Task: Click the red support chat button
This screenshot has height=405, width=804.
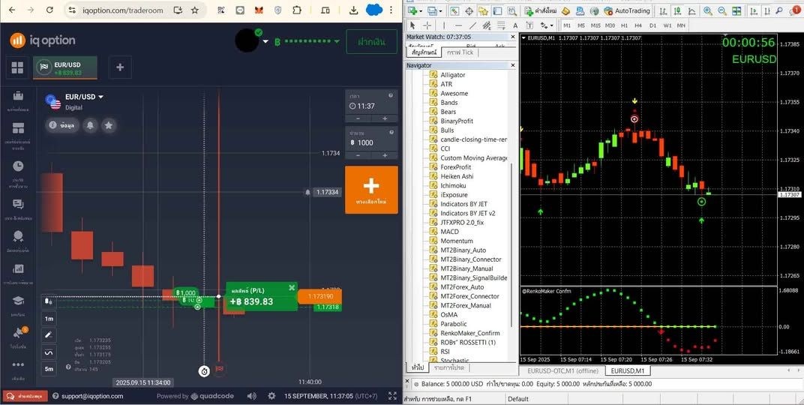Action: (25, 396)
